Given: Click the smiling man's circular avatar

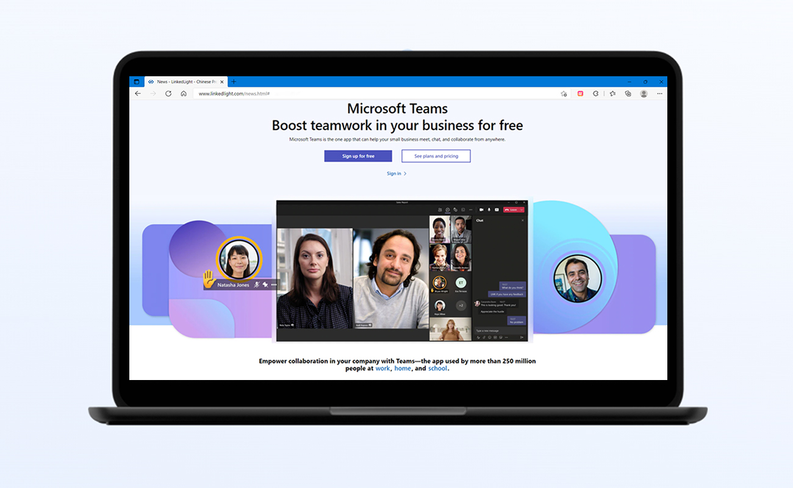Looking at the screenshot, I should click(x=577, y=279).
